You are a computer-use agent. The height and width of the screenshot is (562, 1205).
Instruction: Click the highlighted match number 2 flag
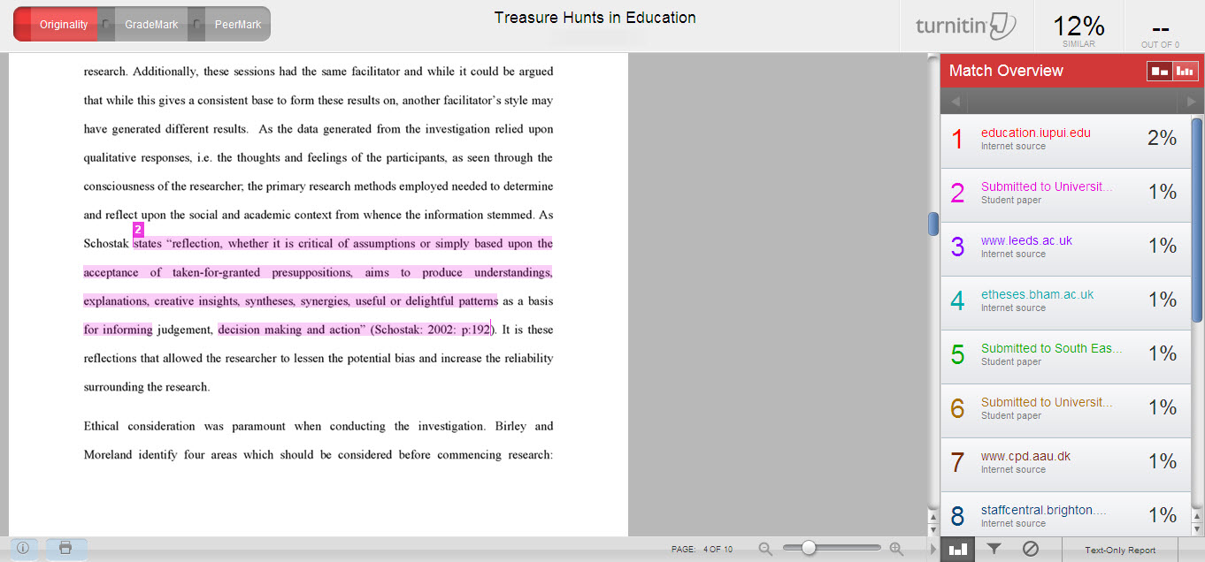pyautogui.click(x=138, y=230)
